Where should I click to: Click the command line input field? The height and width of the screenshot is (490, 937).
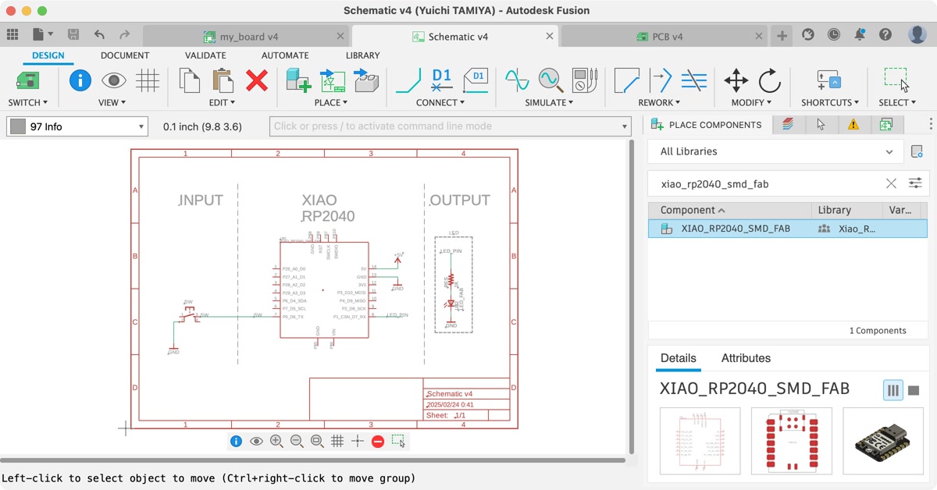[451, 126]
